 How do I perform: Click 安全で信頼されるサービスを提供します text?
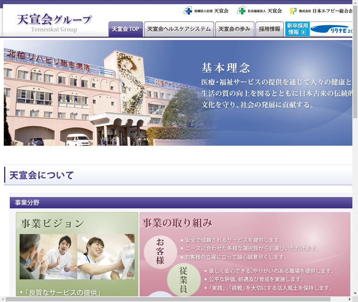coord(233,240)
